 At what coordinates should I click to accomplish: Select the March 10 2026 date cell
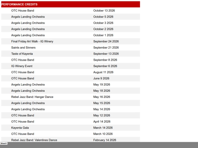pos(103,134)
